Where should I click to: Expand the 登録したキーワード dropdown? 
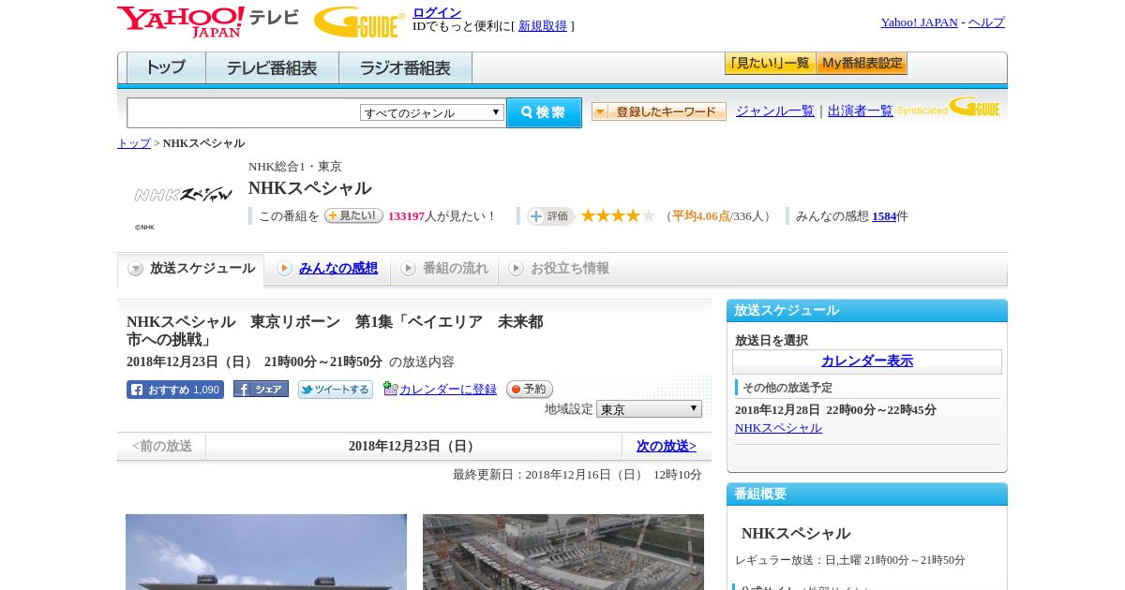coord(659,111)
